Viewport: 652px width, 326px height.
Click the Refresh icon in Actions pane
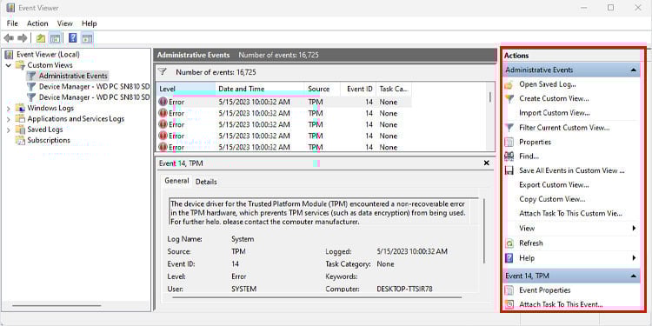[x=509, y=243]
